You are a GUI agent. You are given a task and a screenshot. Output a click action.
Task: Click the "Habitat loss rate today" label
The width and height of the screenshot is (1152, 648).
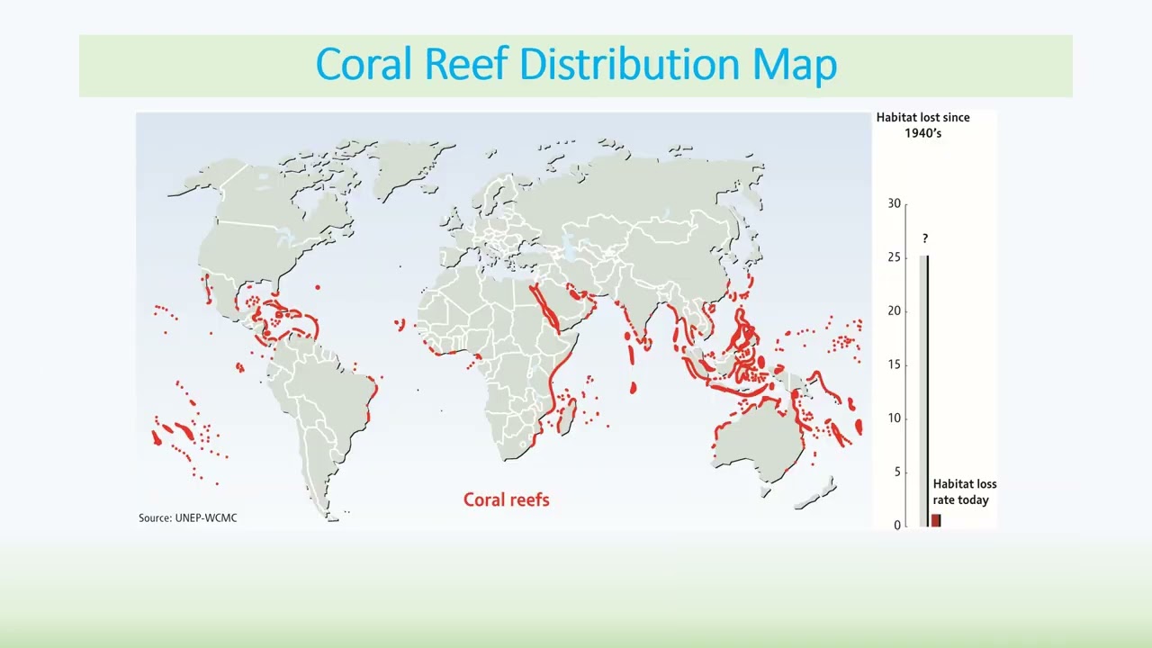[x=965, y=491]
